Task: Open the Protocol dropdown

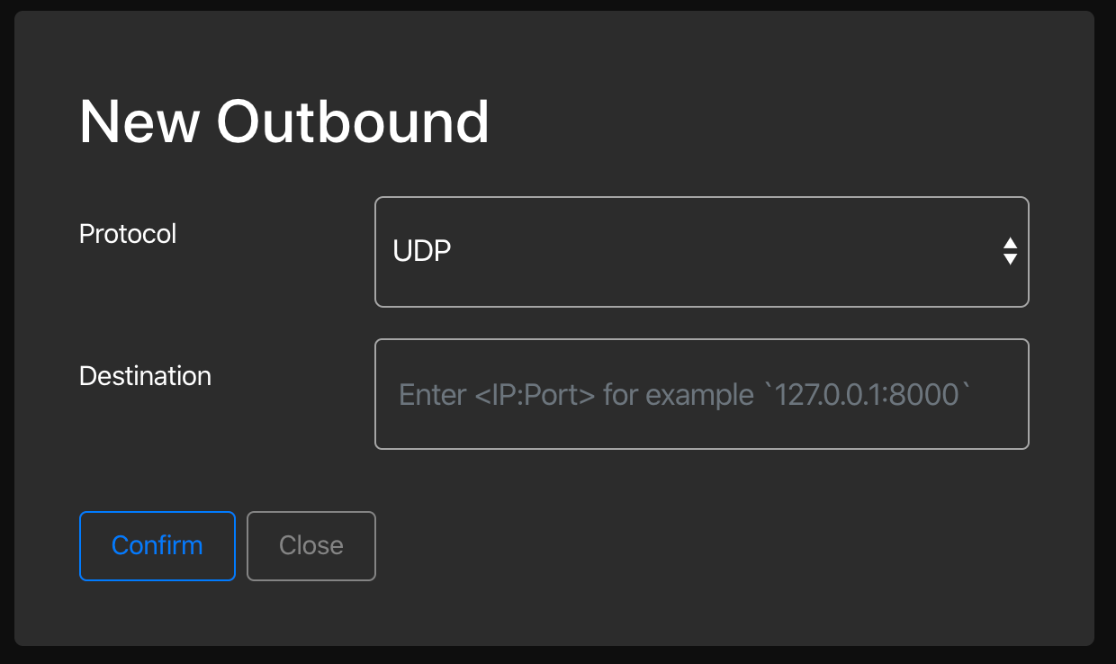Action: pyautogui.click(x=701, y=252)
